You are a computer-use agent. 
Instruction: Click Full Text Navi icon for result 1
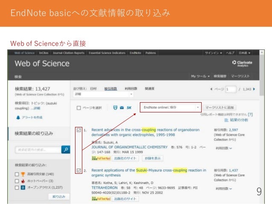[101, 158]
